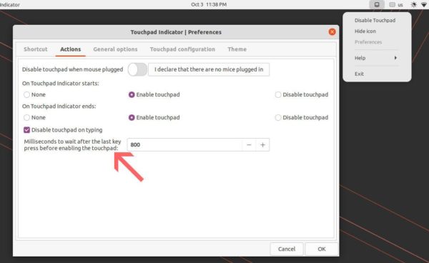Open the General options tab
The image size is (429, 263).
tap(115, 49)
